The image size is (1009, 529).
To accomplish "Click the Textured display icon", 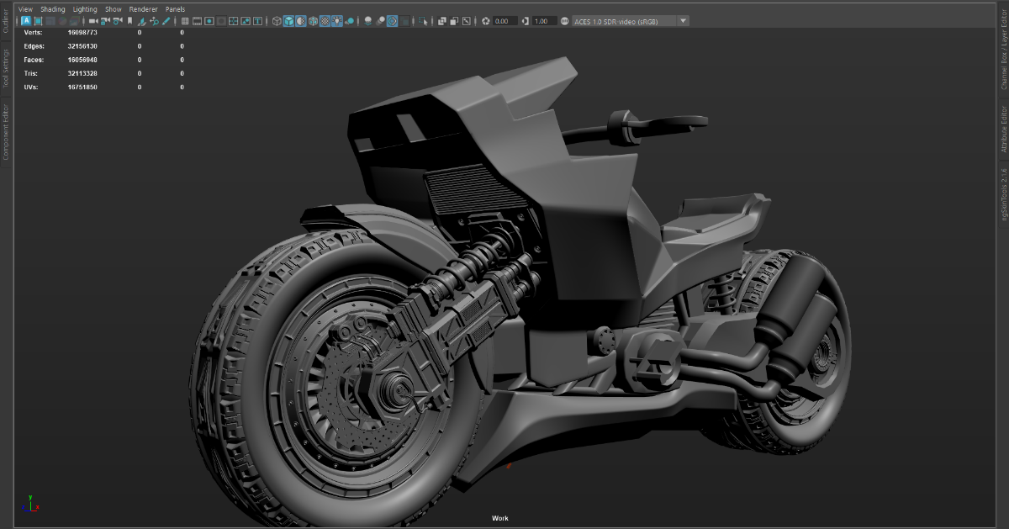I will (x=325, y=21).
